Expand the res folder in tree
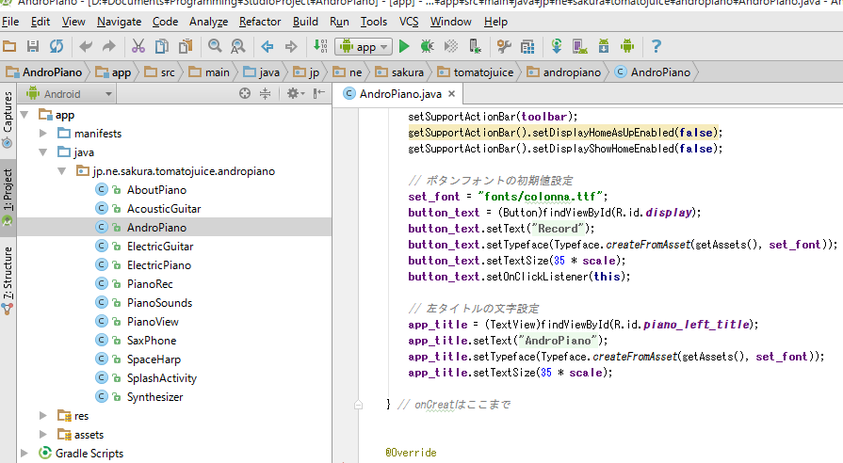The width and height of the screenshot is (843, 463). coord(43,416)
